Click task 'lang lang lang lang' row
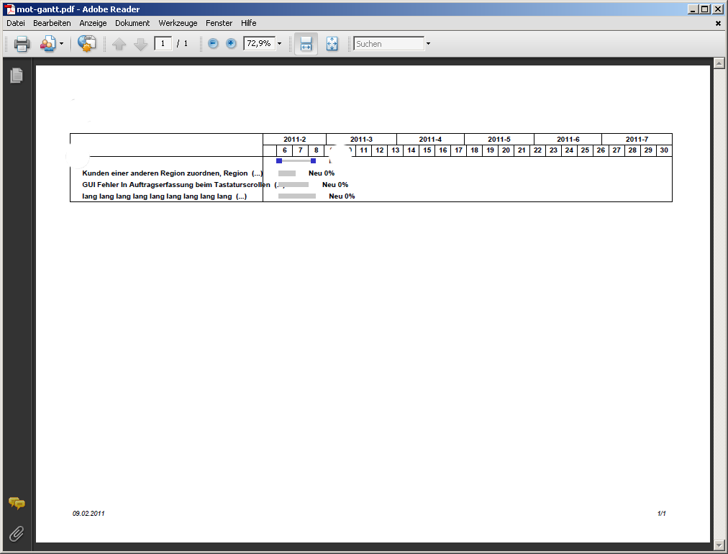Viewport: 728px width, 554px height. (x=164, y=196)
